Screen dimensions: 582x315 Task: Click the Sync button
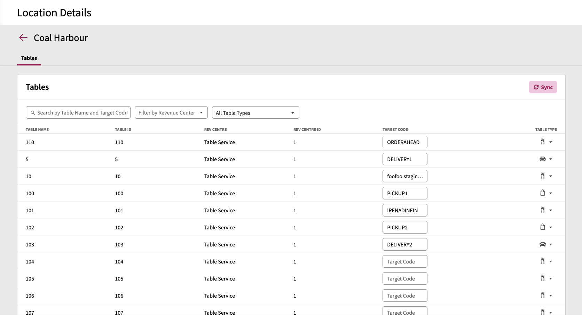543,87
